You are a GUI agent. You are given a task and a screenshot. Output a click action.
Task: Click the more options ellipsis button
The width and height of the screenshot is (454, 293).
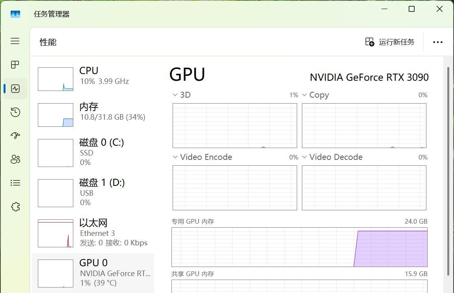coord(437,42)
